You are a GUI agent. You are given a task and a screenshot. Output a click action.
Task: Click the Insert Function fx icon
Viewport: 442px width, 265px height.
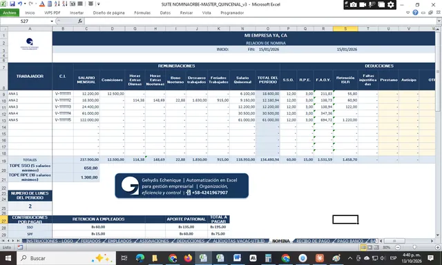(80, 21)
